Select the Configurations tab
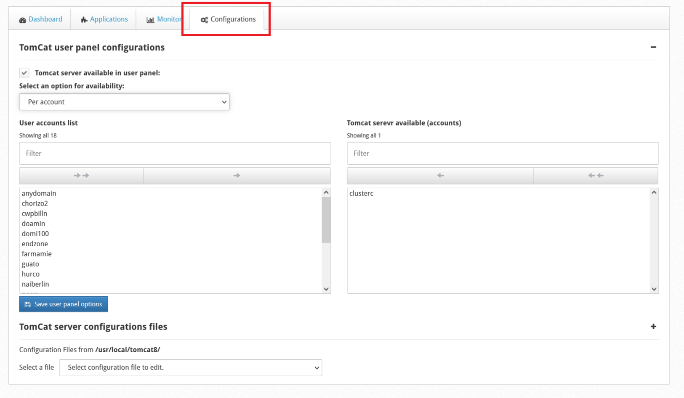Viewport: 684px width, 398px height. click(228, 19)
